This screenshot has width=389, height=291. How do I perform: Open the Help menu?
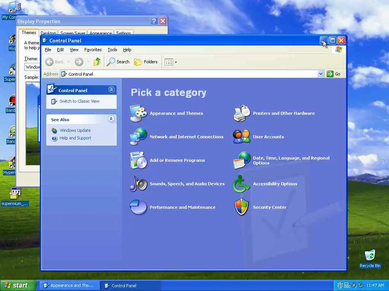click(127, 50)
